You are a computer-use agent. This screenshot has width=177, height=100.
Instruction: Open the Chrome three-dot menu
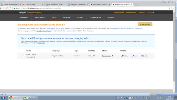click(x=173, y=8)
